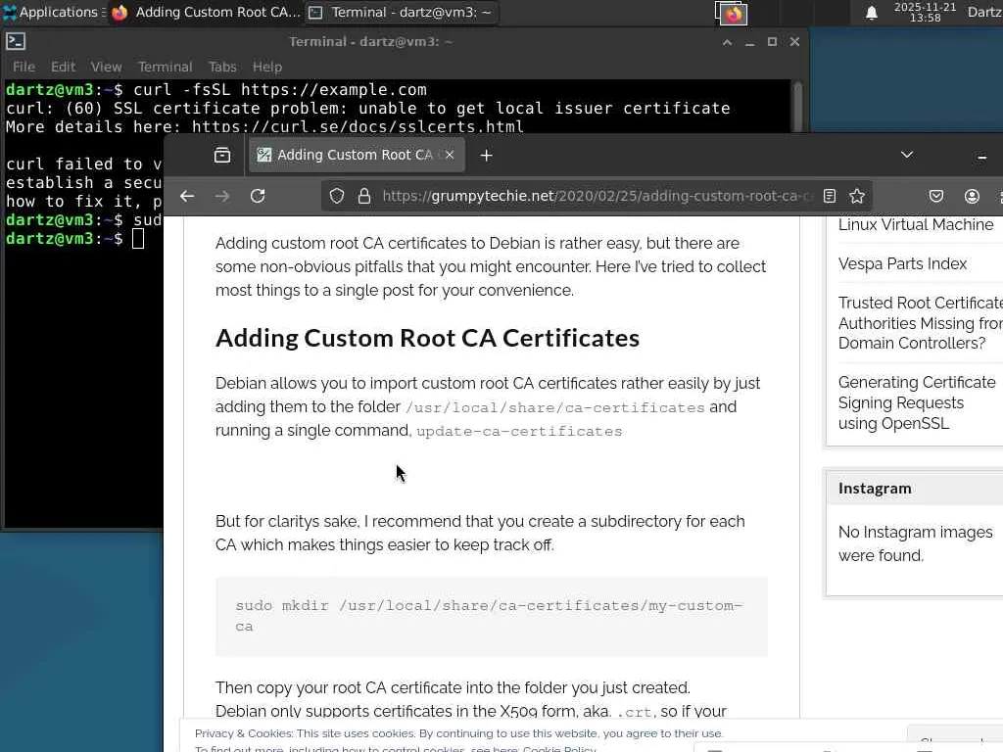
Task: Open Generating Certificate Signing Requests link
Action: (917, 402)
